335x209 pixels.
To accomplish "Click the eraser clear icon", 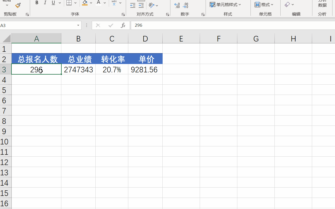I will pyautogui.click(x=287, y=5).
